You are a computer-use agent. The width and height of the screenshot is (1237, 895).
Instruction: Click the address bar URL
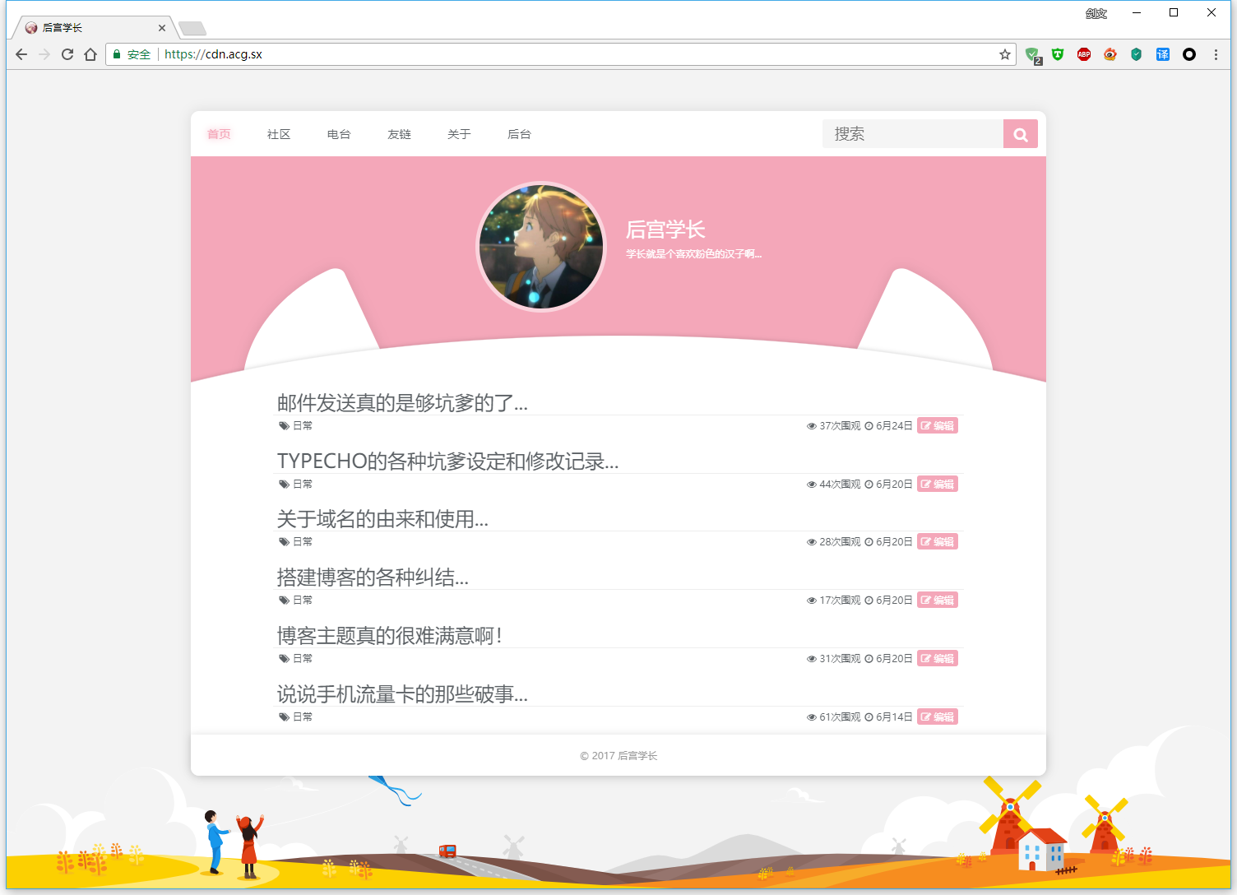pyautogui.click(x=213, y=54)
